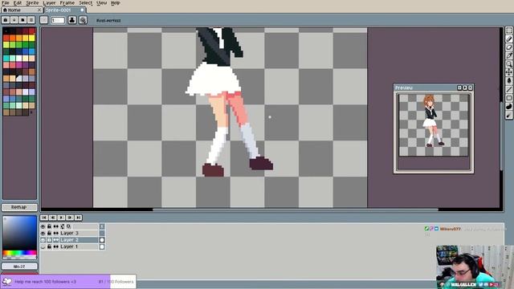514x289 pixels.
Task: Select Layer 1 in the timeline
Action: 79,246
